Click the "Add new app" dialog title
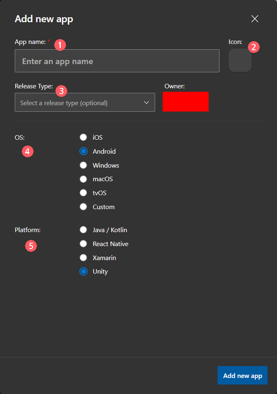Screen dimensions: 277x394 tap(44, 19)
